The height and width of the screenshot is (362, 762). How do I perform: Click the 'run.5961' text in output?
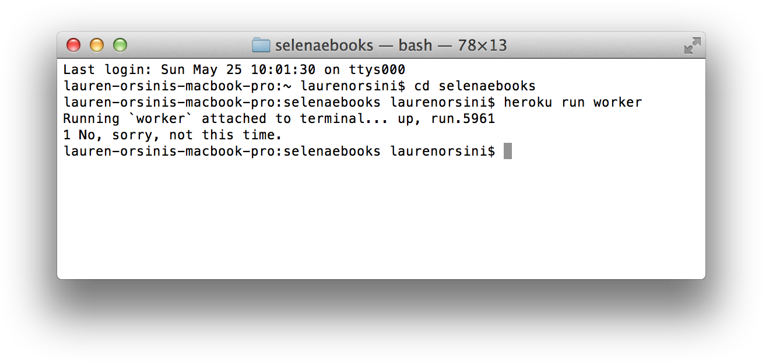pos(462,119)
